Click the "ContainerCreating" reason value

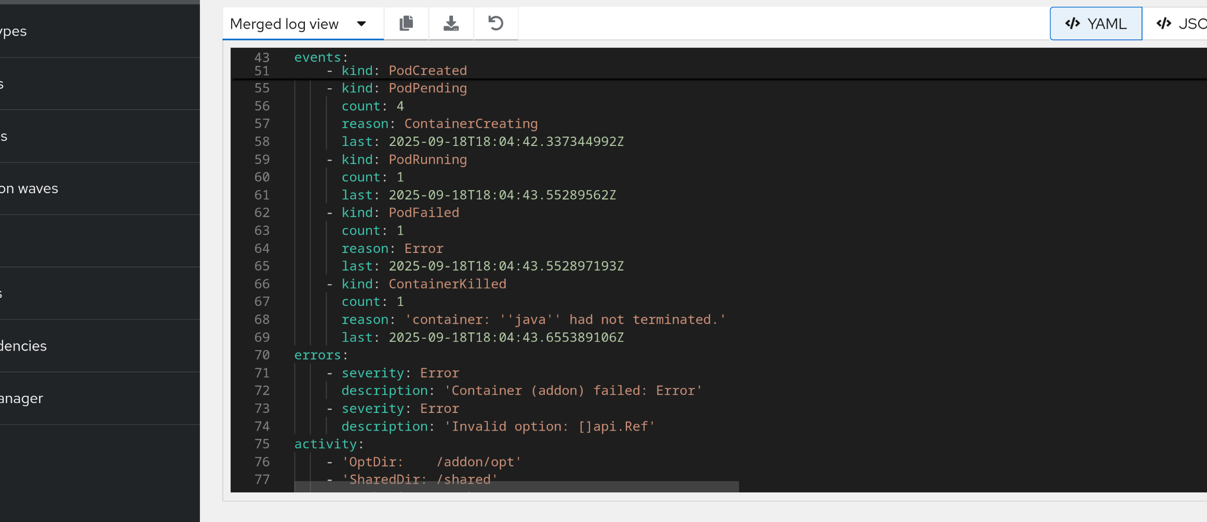click(471, 124)
